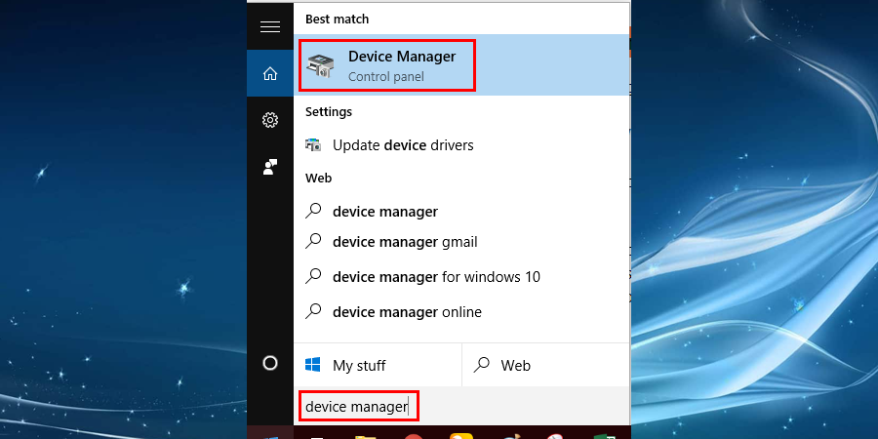Click the Cortana circle icon
Viewport: 878px width, 439px height.
tap(270, 364)
